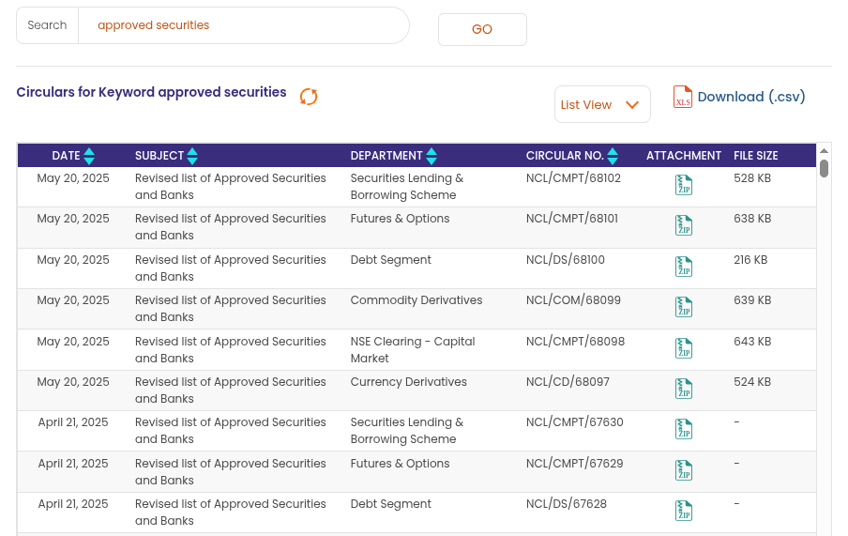Viewport: 848px width, 536px height.
Task: Download ZIP attachment for circular NCL/DS/67628
Action: [x=684, y=511]
